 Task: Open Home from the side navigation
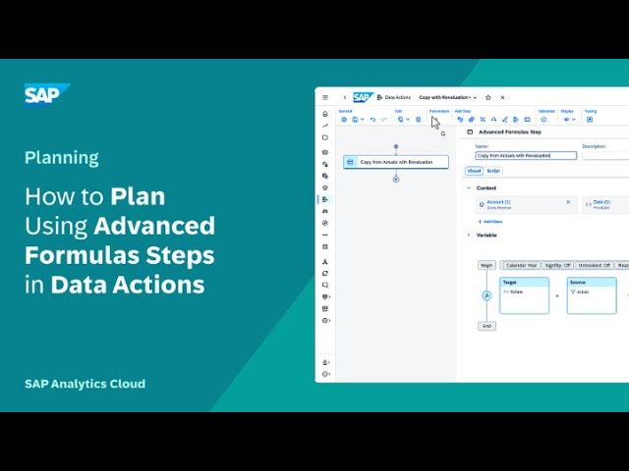(325, 114)
